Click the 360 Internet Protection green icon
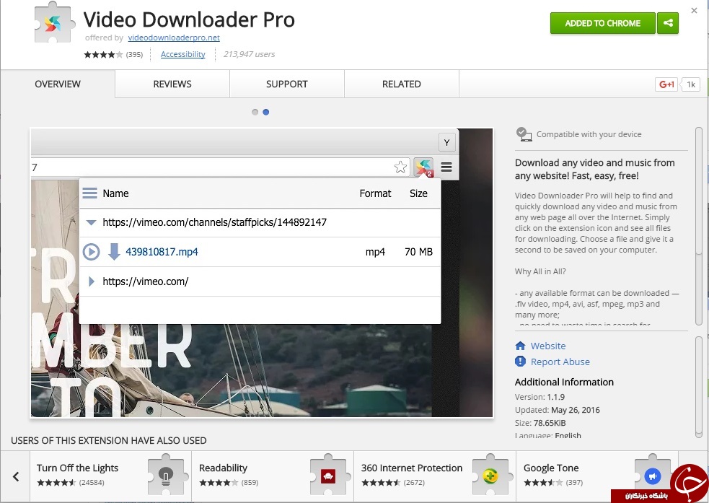 tap(490, 476)
